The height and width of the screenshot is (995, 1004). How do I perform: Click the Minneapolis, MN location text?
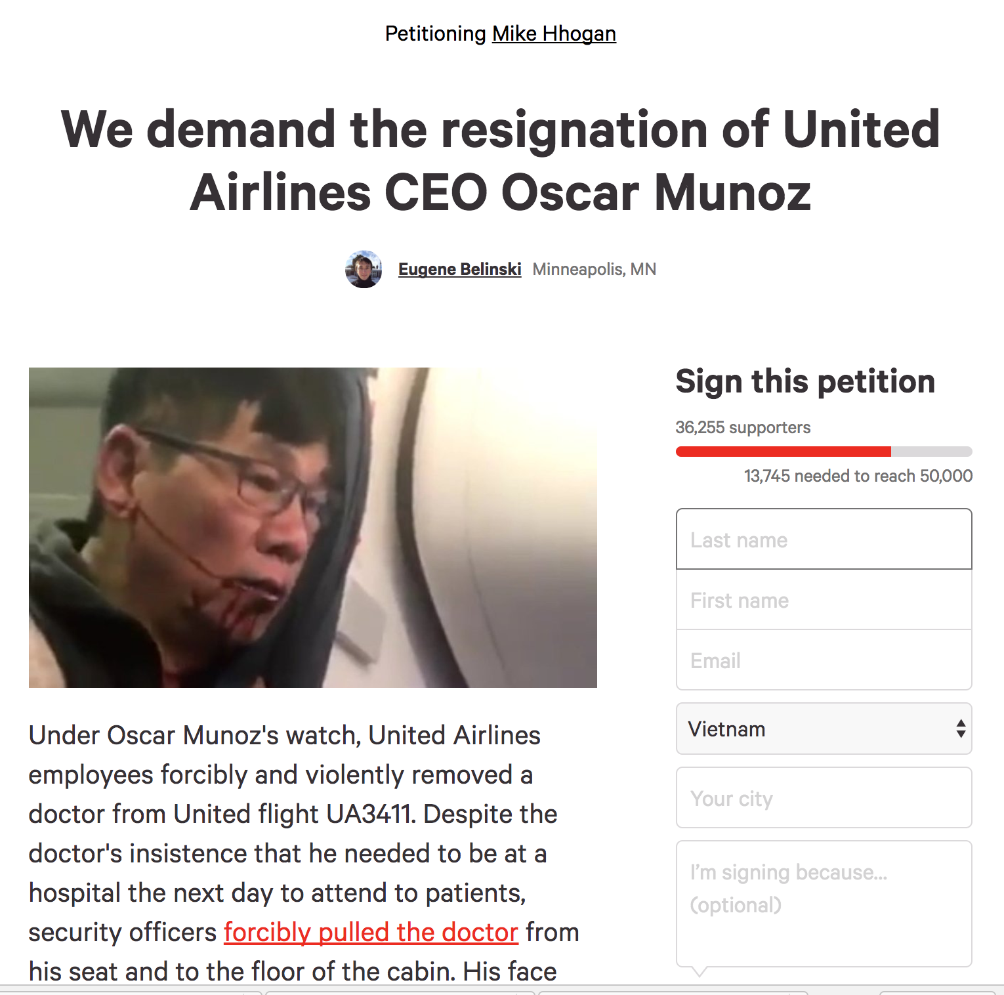pyautogui.click(x=594, y=269)
